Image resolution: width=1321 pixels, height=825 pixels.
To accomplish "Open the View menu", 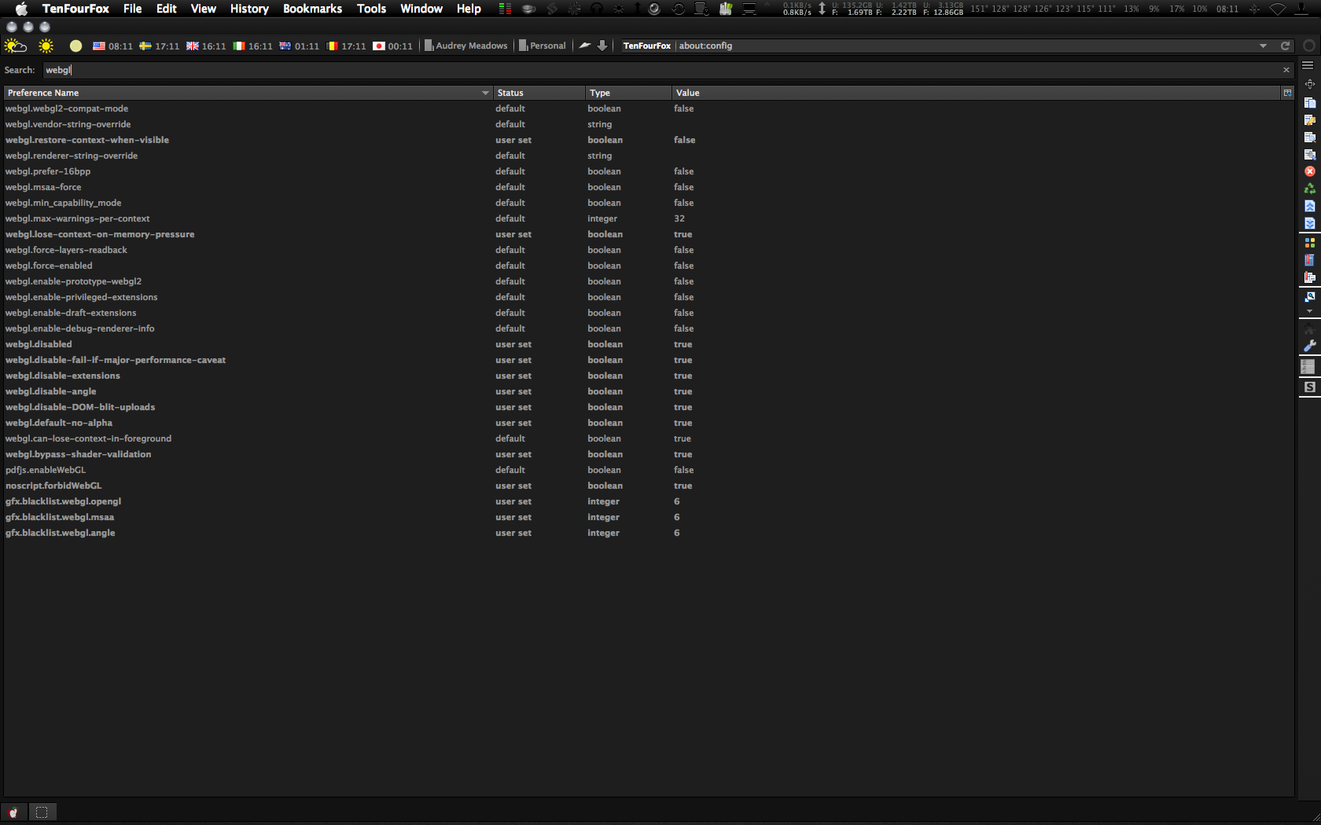I will pos(204,9).
